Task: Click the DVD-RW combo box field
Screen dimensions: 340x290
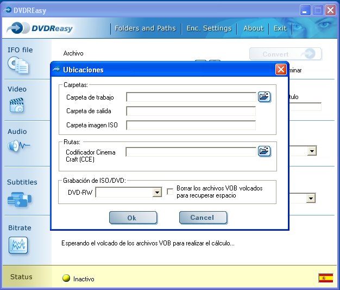Action: 129,193
